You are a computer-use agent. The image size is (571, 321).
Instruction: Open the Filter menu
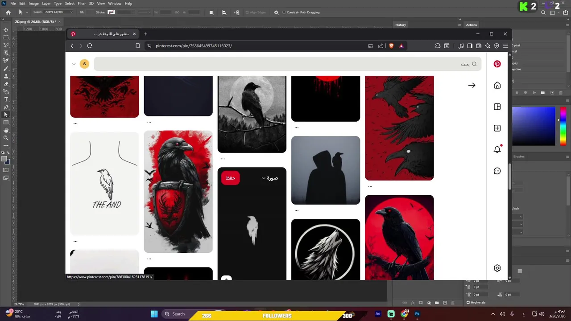point(82,4)
